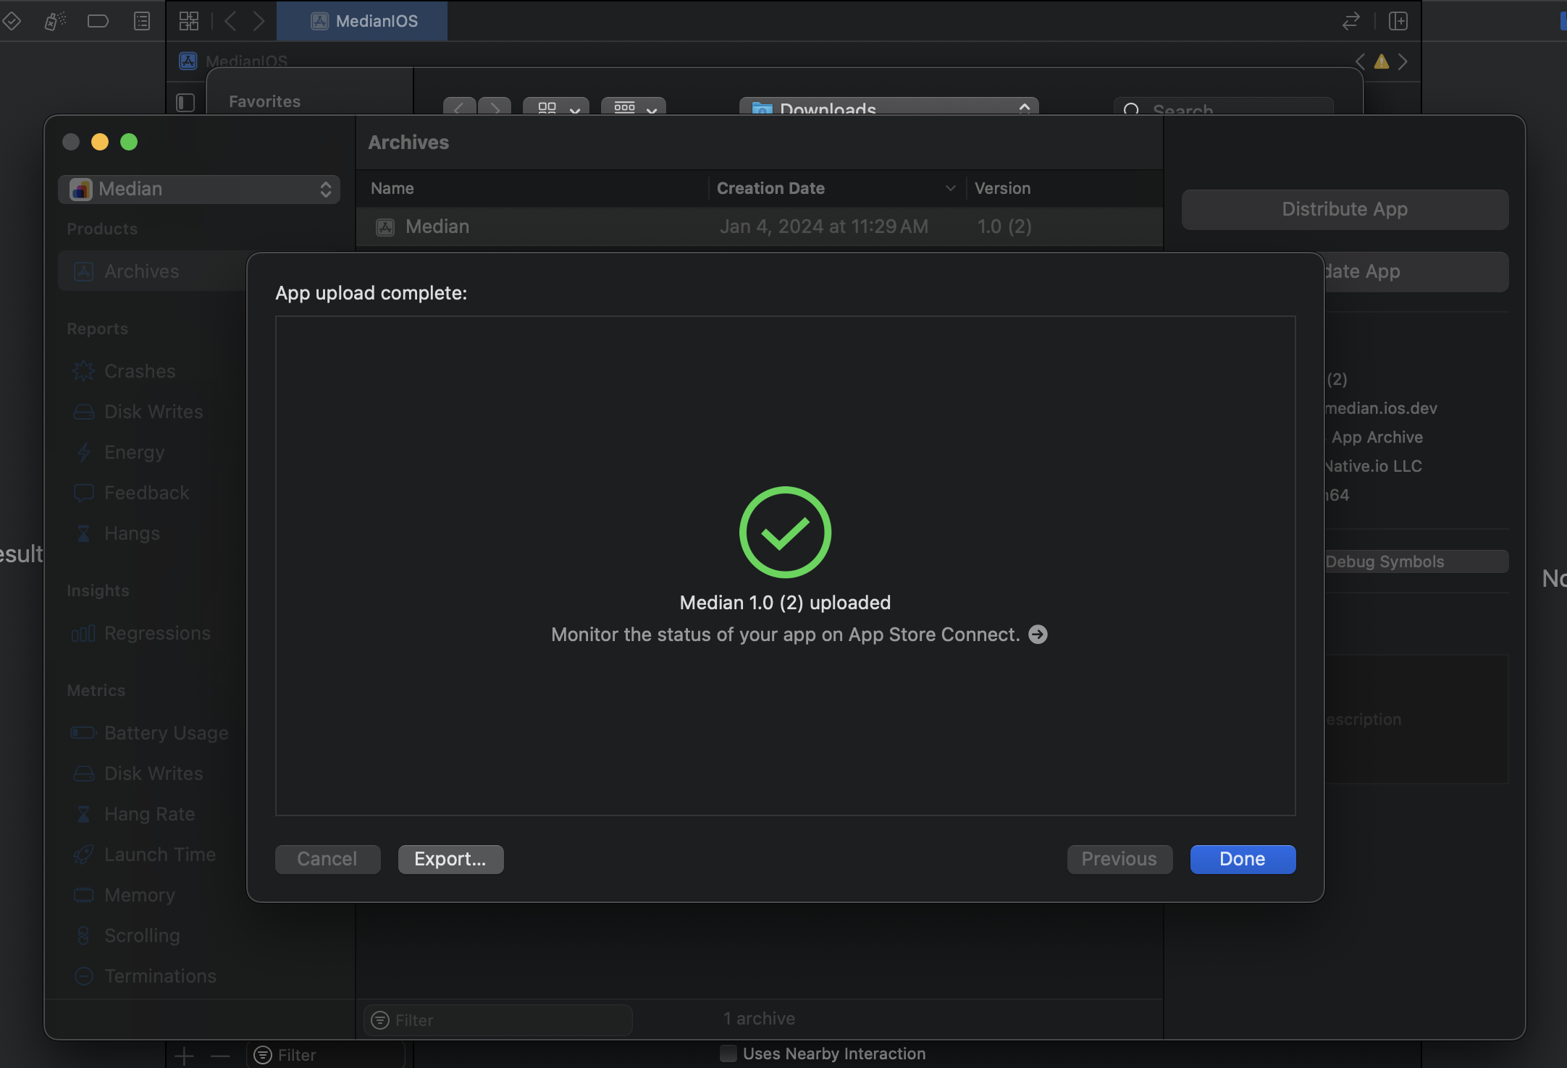Toggle the Xcode sidebar panel icon
1567x1068 pixels.
click(185, 103)
